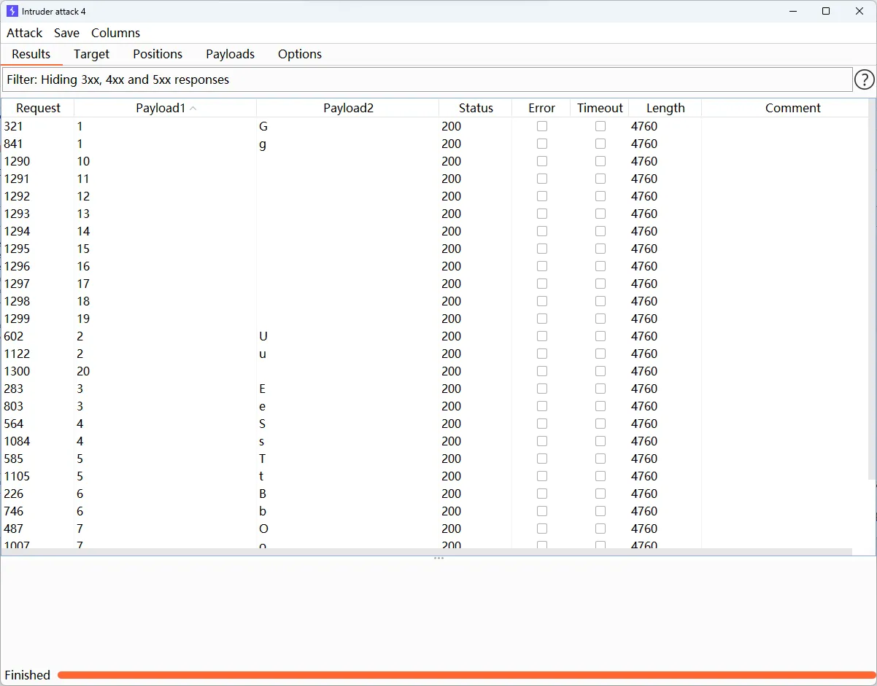Click the Payload2 column header

[x=348, y=108]
